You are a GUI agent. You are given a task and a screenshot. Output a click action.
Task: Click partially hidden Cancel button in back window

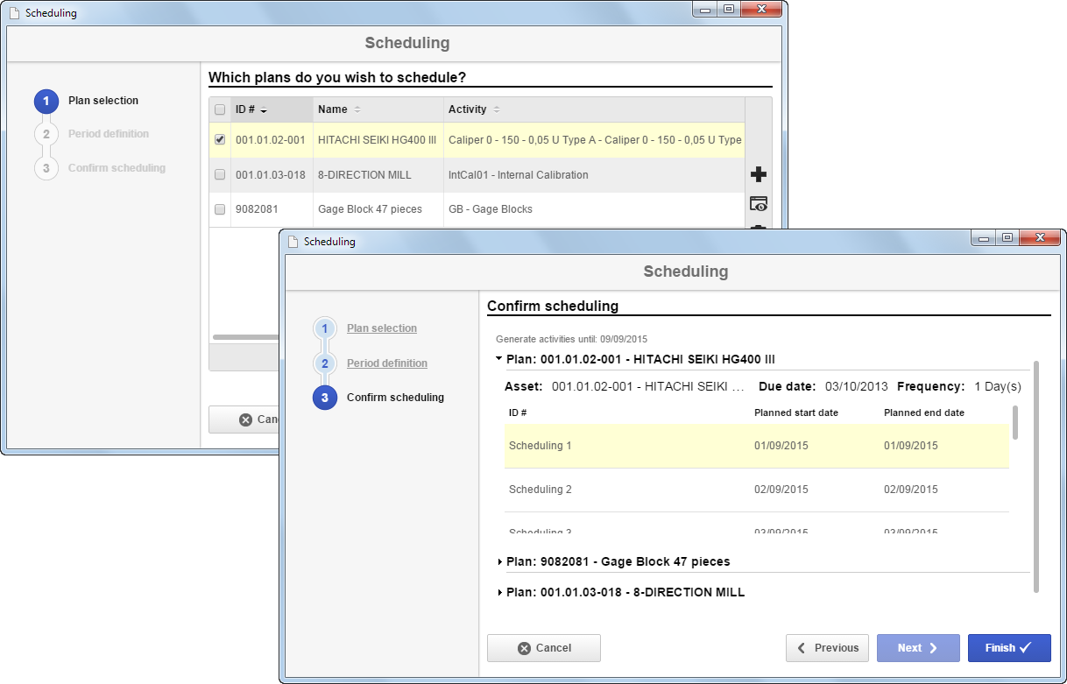click(x=244, y=420)
